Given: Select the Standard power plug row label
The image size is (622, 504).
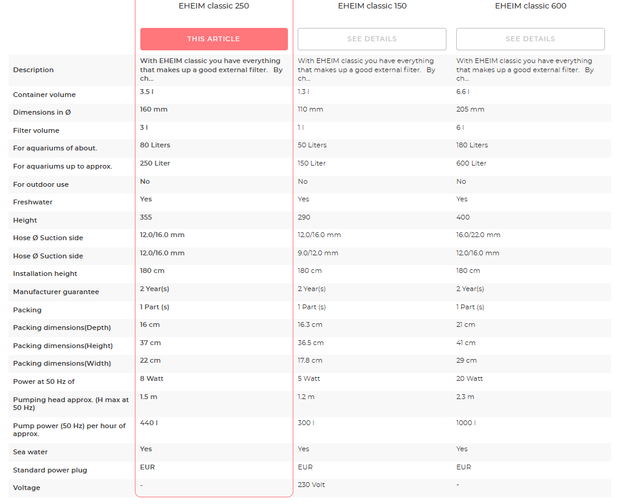Looking at the screenshot, I should click(50, 470).
